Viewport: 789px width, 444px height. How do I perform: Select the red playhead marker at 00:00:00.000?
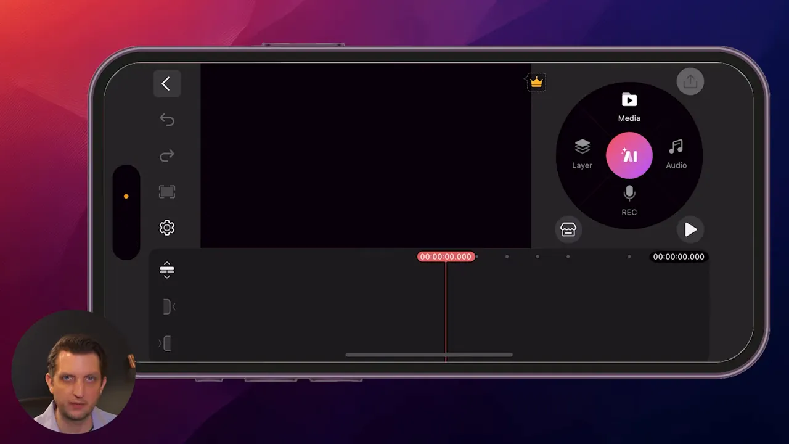pos(446,257)
